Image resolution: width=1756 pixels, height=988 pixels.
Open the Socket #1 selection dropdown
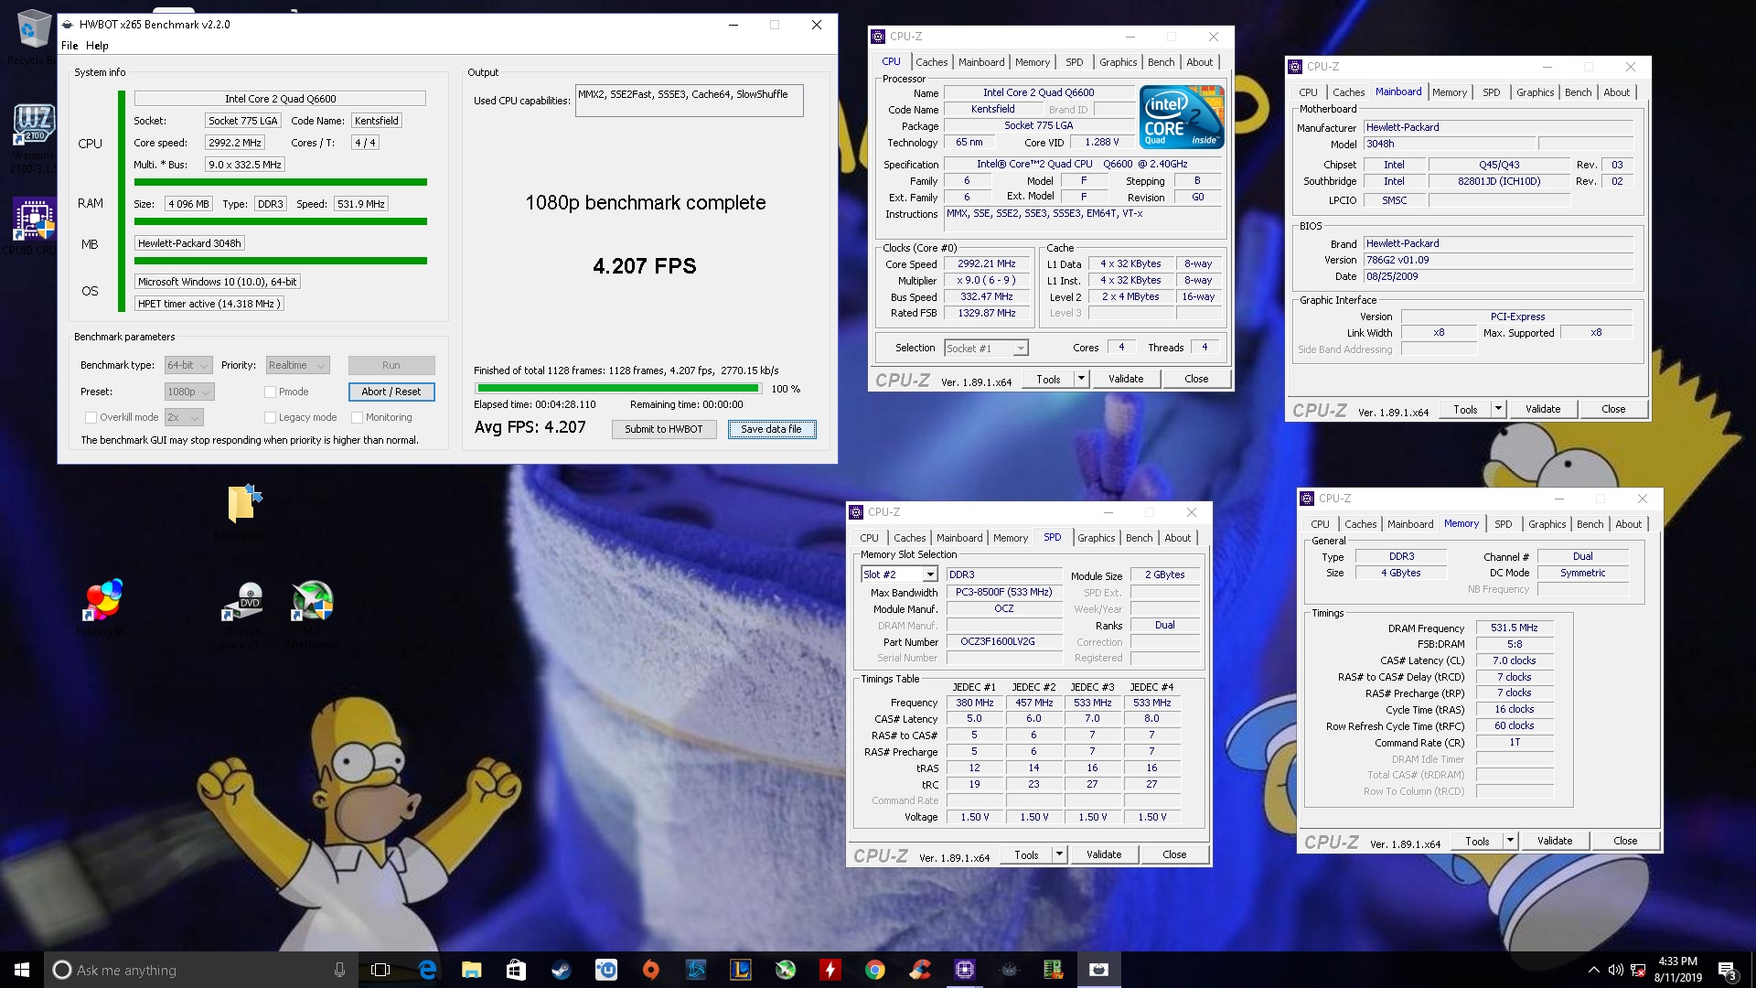[986, 348]
